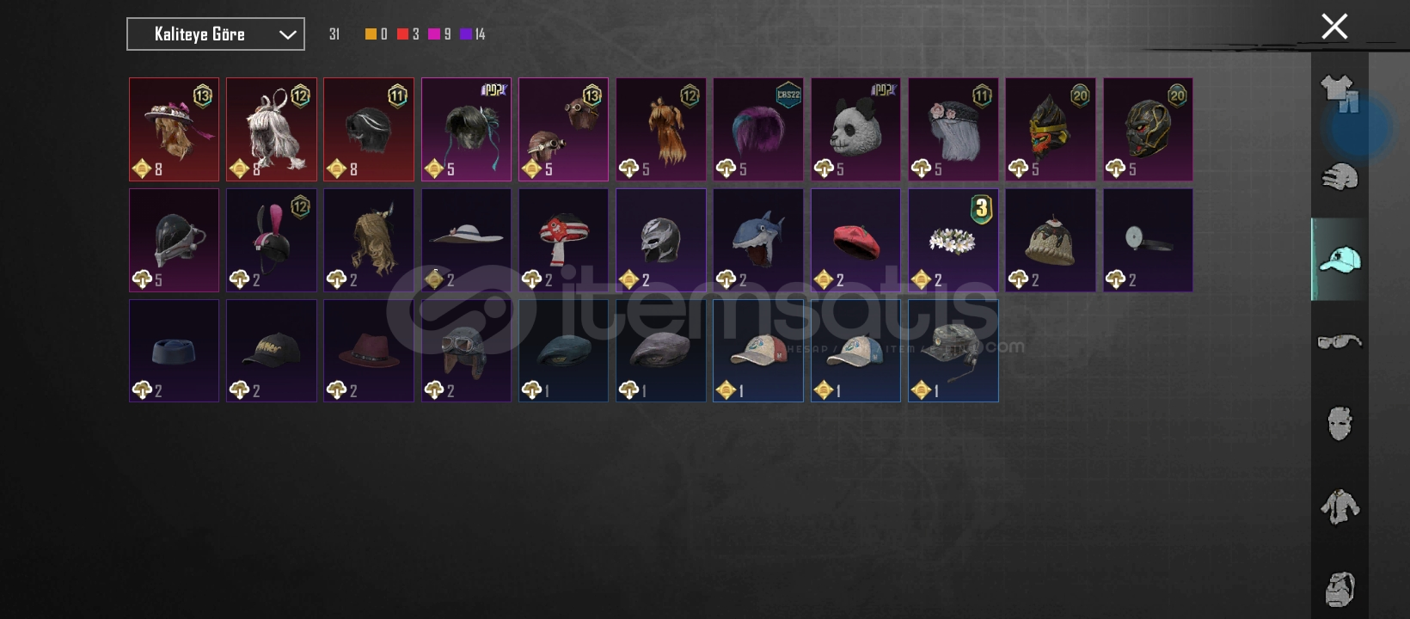
Task: Filter by the red rarity square
Action: tap(402, 34)
